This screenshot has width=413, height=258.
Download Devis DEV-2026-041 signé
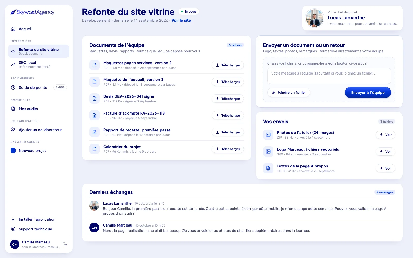[x=228, y=99]
